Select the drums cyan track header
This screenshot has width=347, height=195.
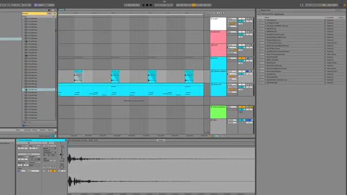tap(218, 63)
